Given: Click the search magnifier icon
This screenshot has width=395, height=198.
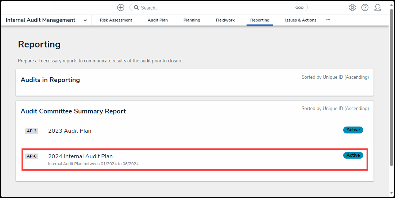Looking at the screenshot, I should 136,8.
